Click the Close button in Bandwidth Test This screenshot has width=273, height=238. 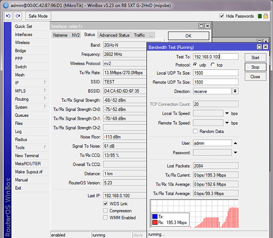tap(255, 77)
